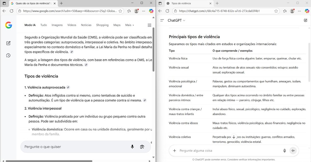The width and height of the screenshot is (311, 162).
Task: Click horizontal scrollbar in Google window
Action: pos(49,161)
